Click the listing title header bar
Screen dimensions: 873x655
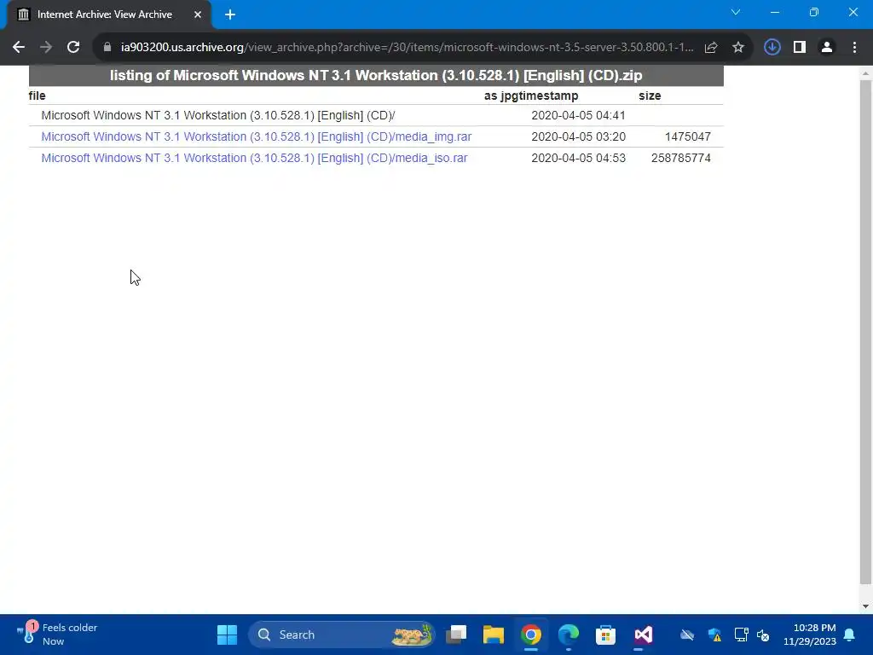[x=376, y=75]
